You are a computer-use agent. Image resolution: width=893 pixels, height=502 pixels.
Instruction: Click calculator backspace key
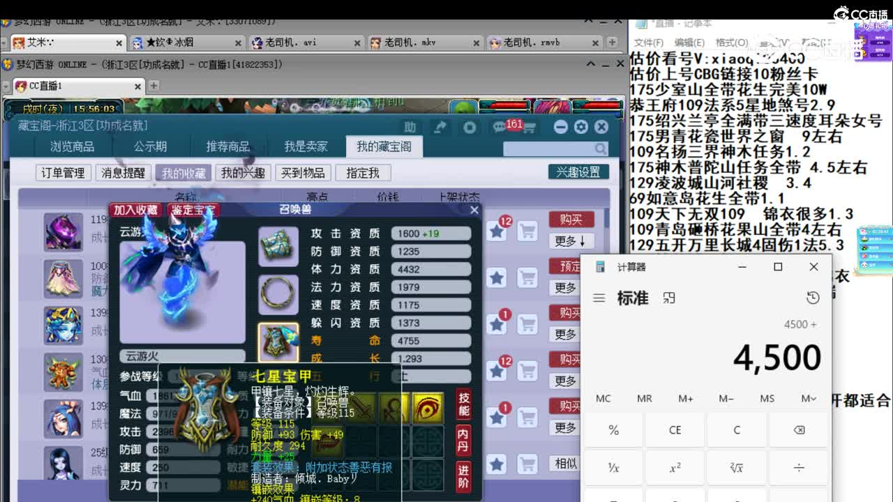click(x=798, y=429)
